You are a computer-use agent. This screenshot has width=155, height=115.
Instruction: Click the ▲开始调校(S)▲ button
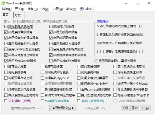63,108
